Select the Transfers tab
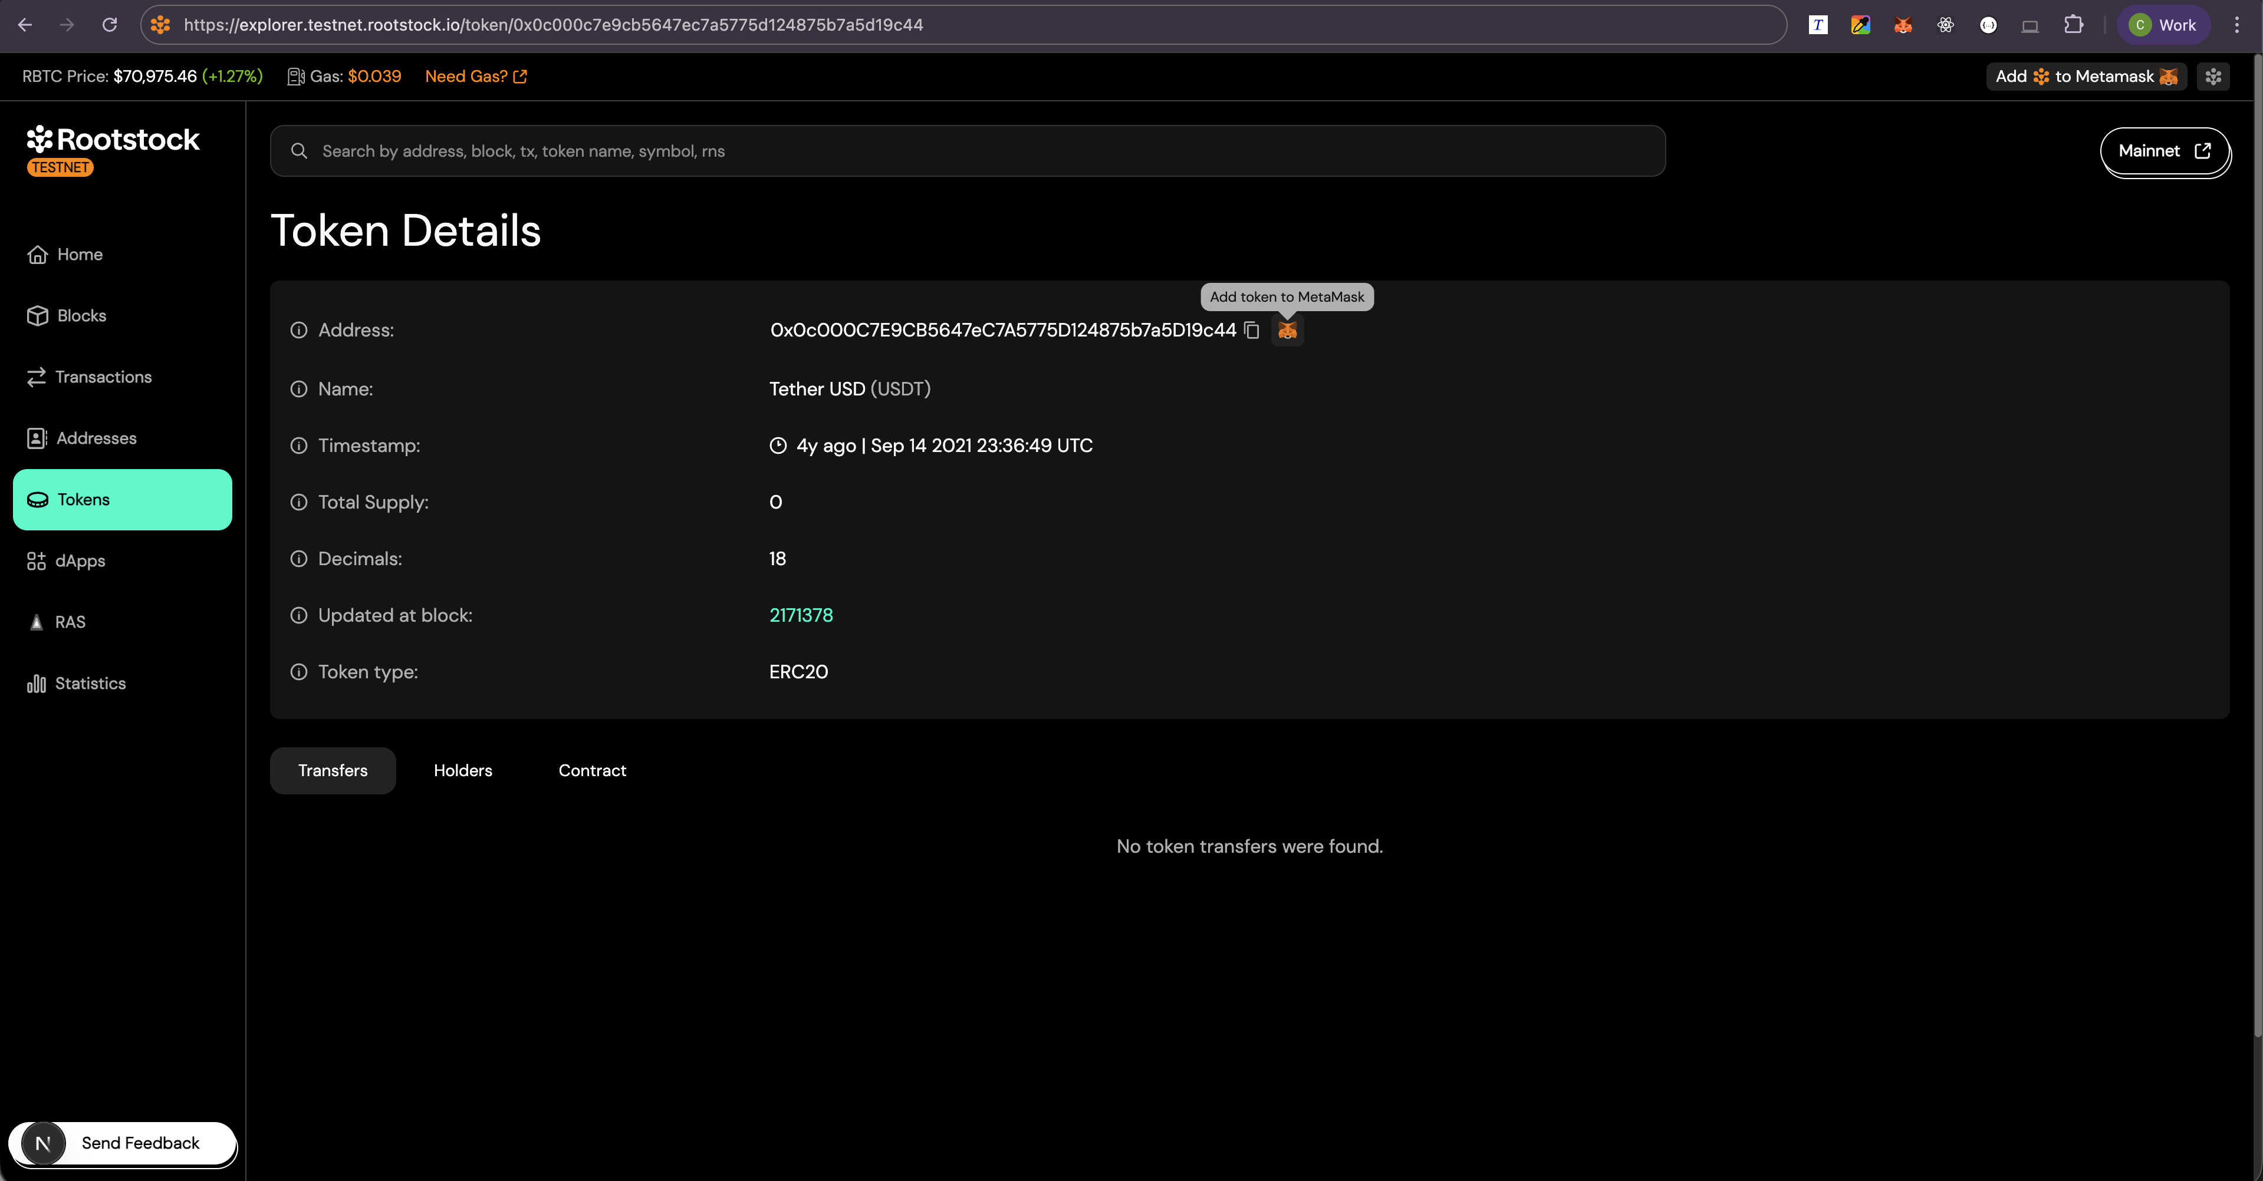Viewport: 2263px width, 1181px height. coord(332,770)
